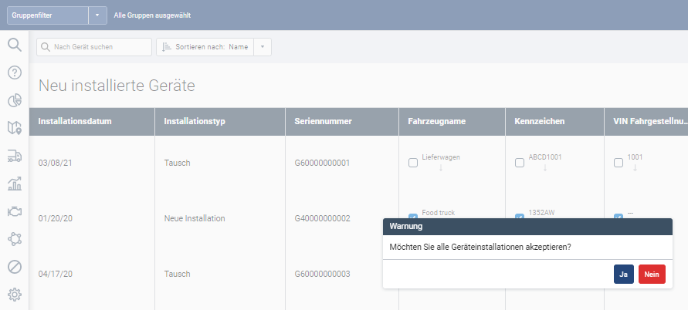
Task: Open the zones polygon icon
Action: [x=14, y=239]
